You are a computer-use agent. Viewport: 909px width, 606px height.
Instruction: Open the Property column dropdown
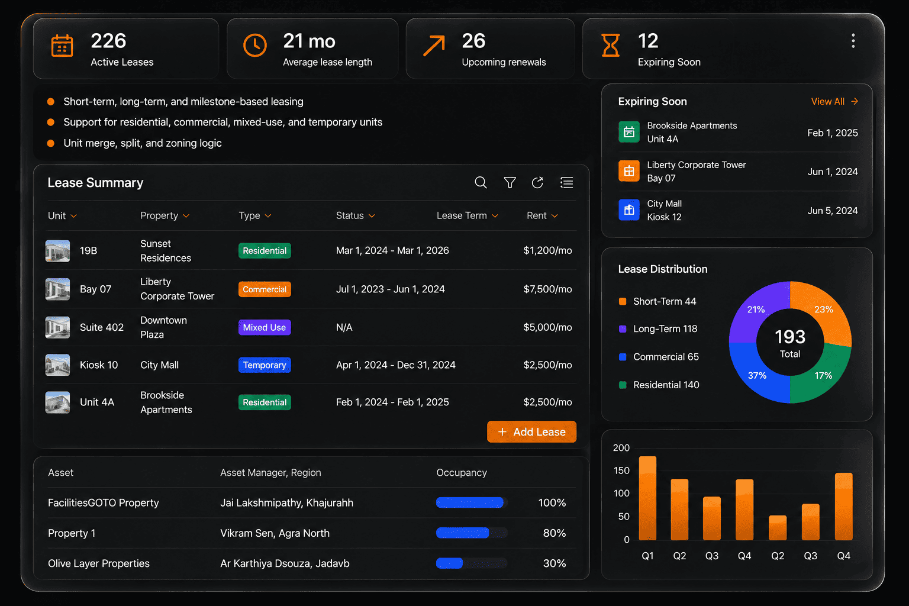point(165,216)
